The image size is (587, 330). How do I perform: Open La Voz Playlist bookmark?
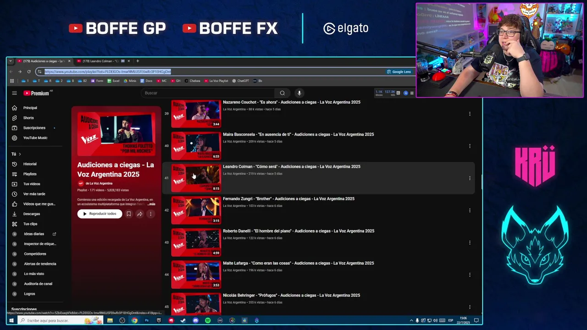[216, 81]
